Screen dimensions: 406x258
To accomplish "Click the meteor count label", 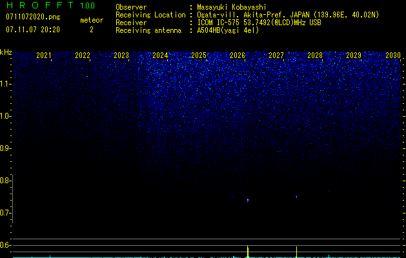I will click(x=92, y=20).
